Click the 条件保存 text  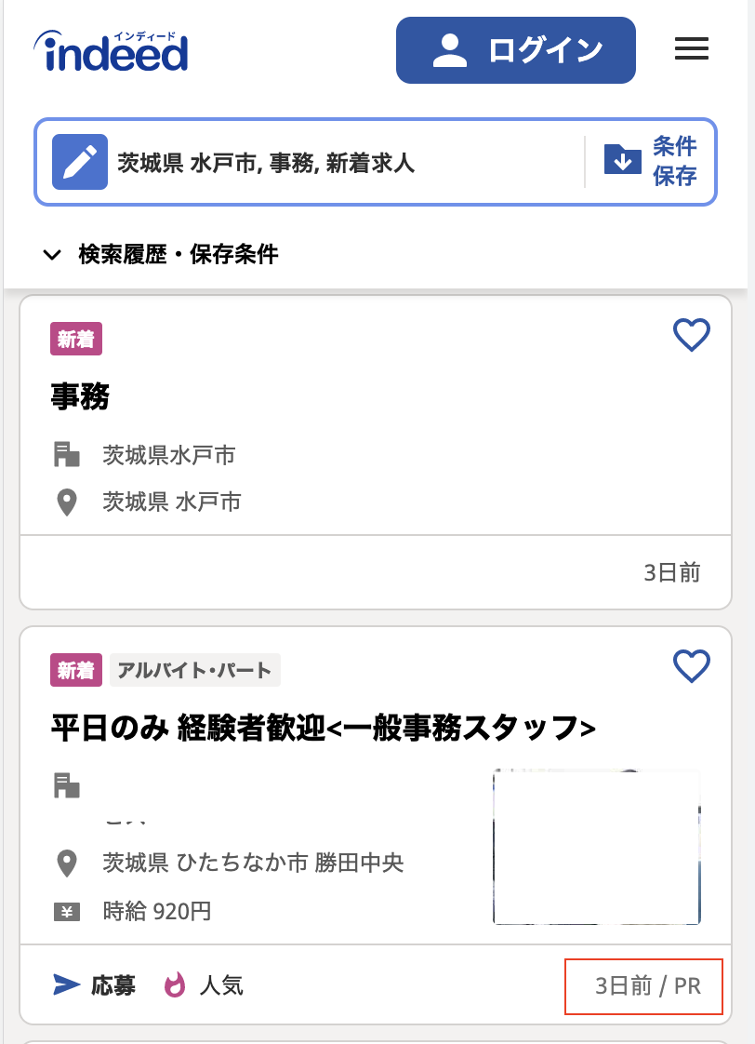pos(674,161)
